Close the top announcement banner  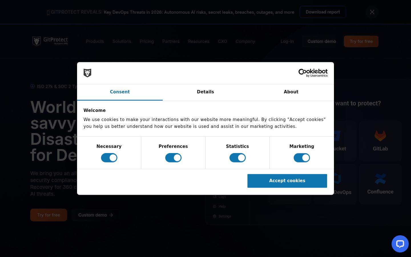[372, 12]
